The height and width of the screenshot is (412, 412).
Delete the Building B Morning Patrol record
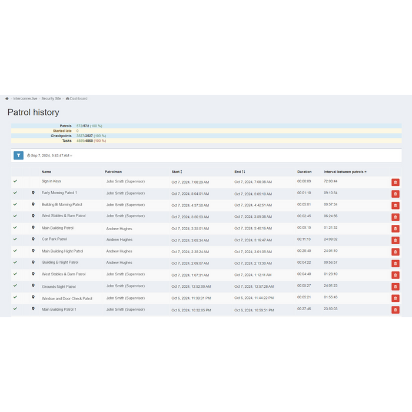396,205
